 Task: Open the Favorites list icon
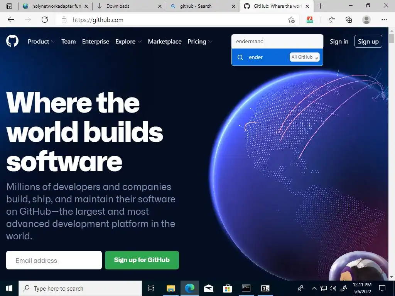[x=332, y=20]
